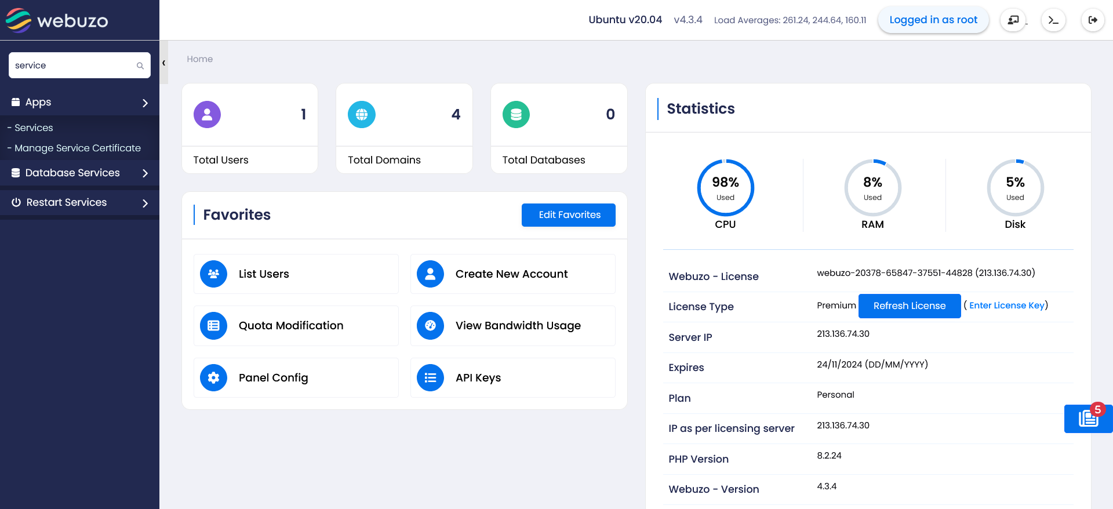Collapse the sidebar using the arrow handle

pos(164,63)
